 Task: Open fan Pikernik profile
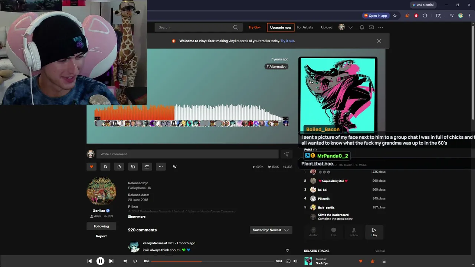point(324,199)
